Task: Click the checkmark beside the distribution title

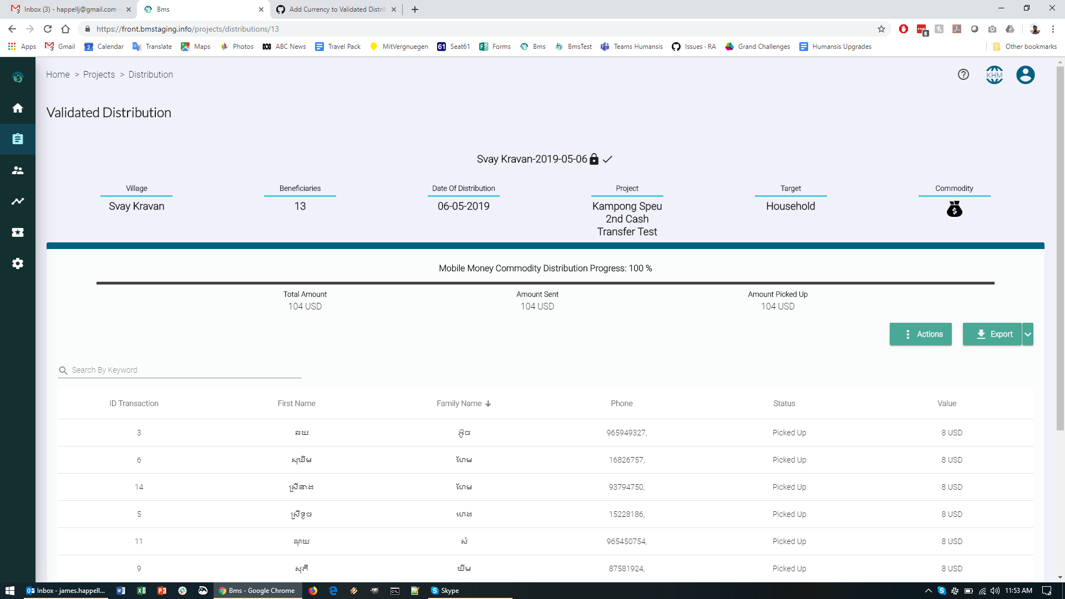Action: (x=607, y=159)
